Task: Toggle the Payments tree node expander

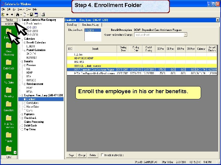Action: (x=22, y=114)
